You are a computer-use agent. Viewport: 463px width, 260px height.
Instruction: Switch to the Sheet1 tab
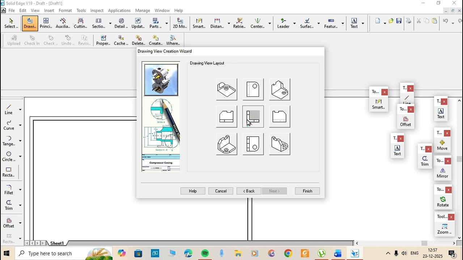[57, 243]
